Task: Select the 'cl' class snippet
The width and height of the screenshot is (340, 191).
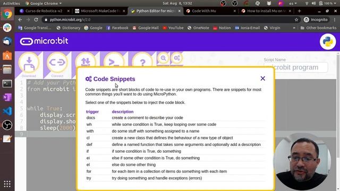Action: tap(175, 138)
